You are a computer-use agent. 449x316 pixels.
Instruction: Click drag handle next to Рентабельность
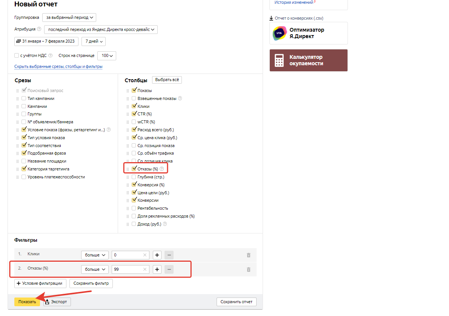pos(128,209)
